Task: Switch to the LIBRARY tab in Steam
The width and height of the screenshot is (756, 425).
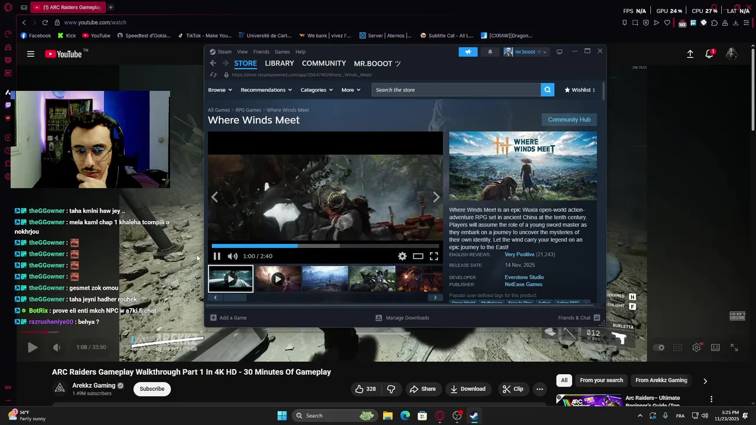Action: 279,63
